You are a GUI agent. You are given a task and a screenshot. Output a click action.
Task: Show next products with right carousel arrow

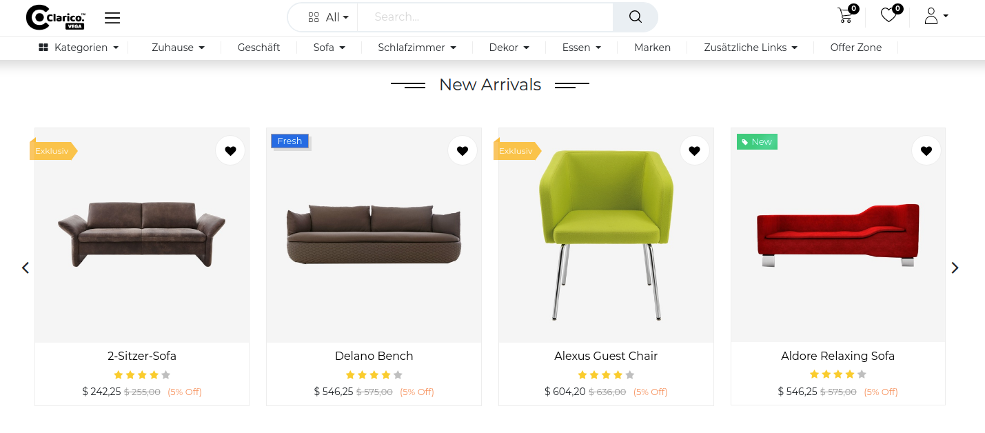(955, 268)
